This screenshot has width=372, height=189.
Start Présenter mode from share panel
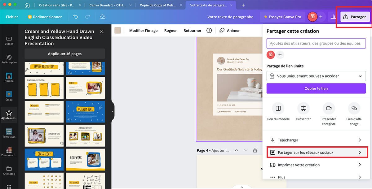[x=303, y=109]
